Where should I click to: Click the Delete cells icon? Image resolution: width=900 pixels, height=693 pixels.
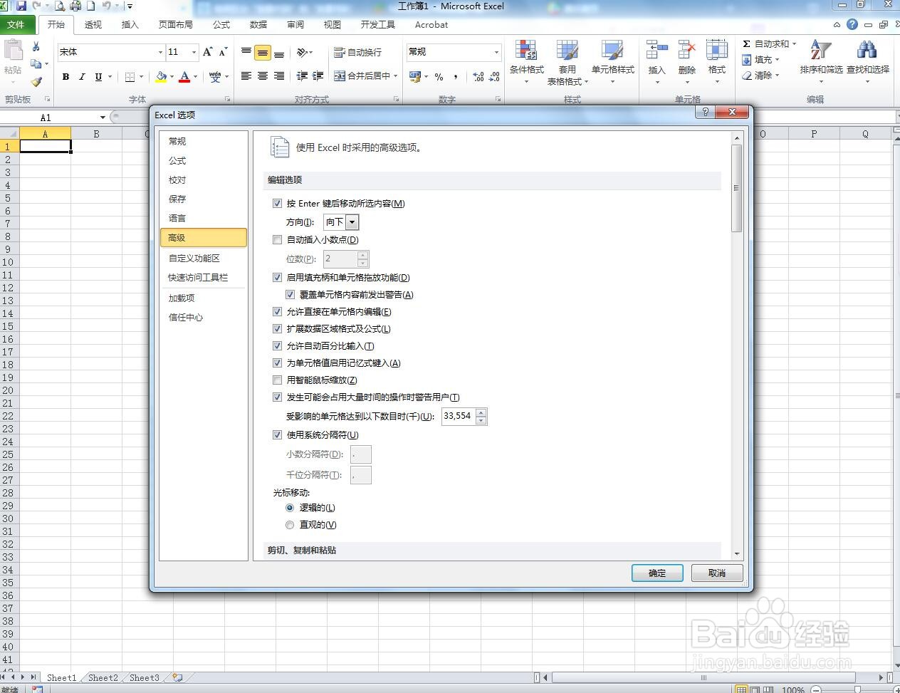click(687, 51)
